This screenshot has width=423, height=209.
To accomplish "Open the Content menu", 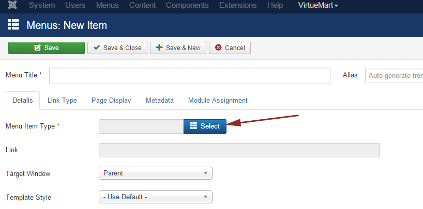I will (x=142, y=5).
